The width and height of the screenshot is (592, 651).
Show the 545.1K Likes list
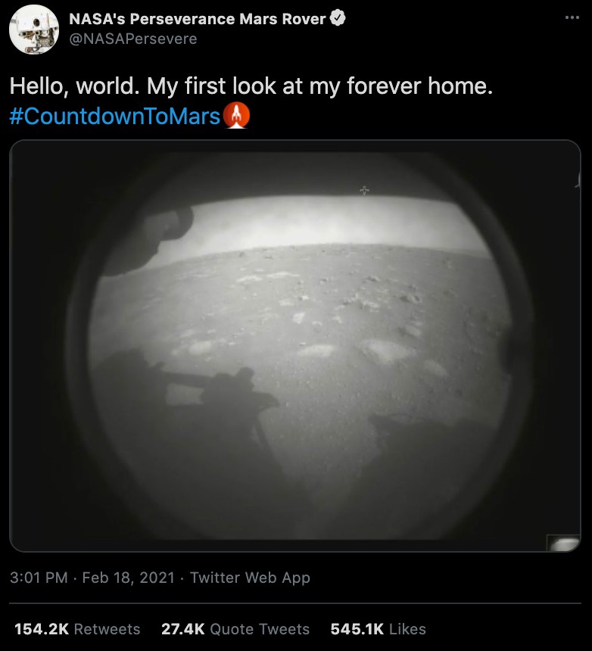tap(379, 629)
